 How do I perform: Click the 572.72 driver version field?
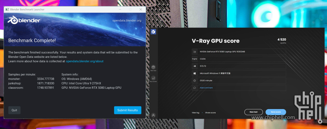pyautogui.click(x=239, y=66)
